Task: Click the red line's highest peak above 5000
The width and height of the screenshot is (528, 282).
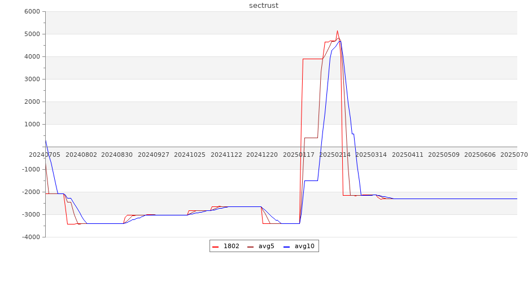Action: pyautogui.click(x=337, y=31)
